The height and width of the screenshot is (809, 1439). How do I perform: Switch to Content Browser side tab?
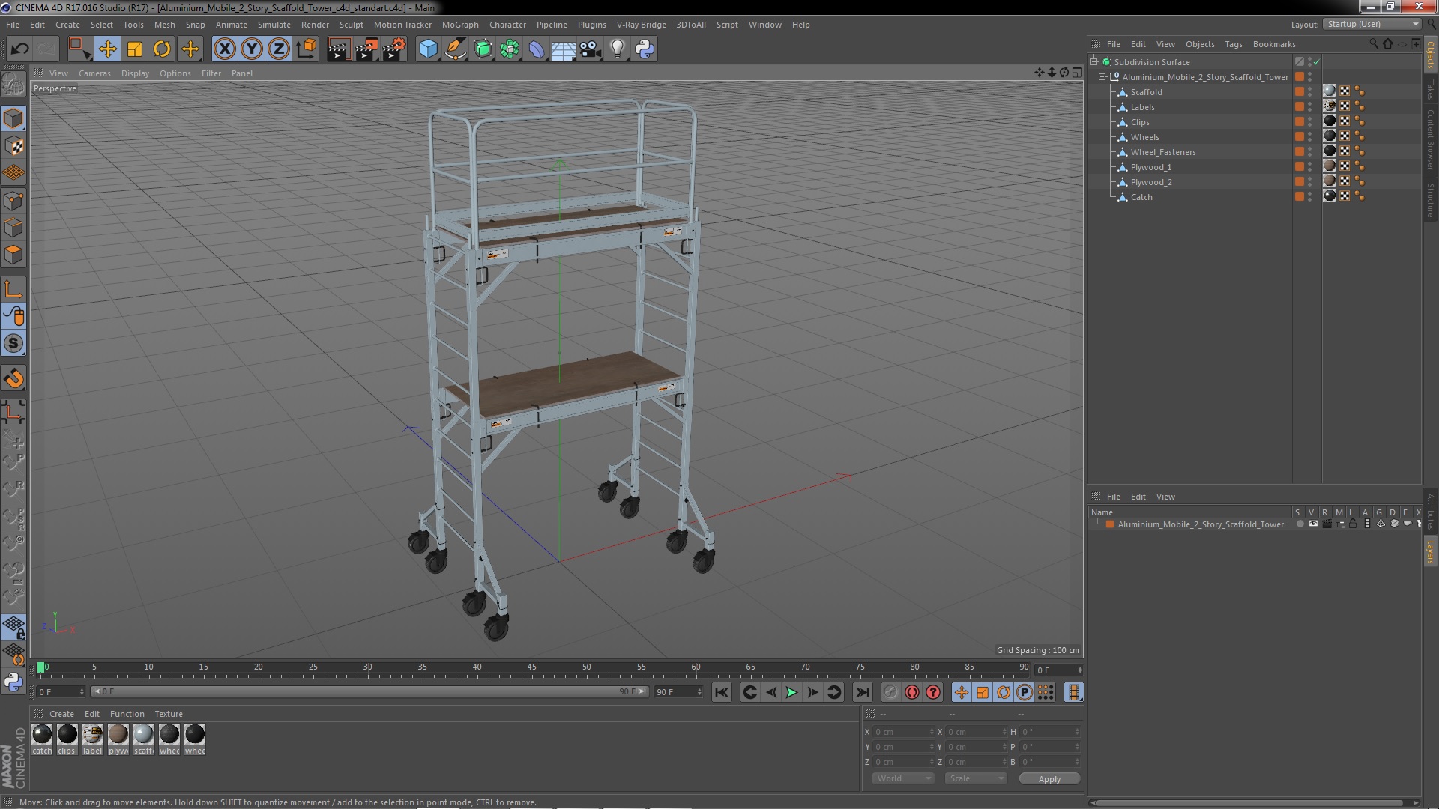point(1431,139)
